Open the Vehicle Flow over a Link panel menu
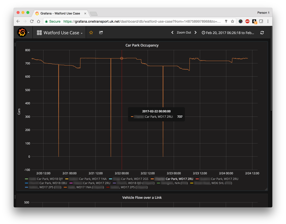 (142, 197)
